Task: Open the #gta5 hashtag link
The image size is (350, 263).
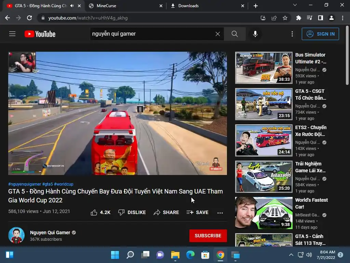Action: click(x=48, y=184)
